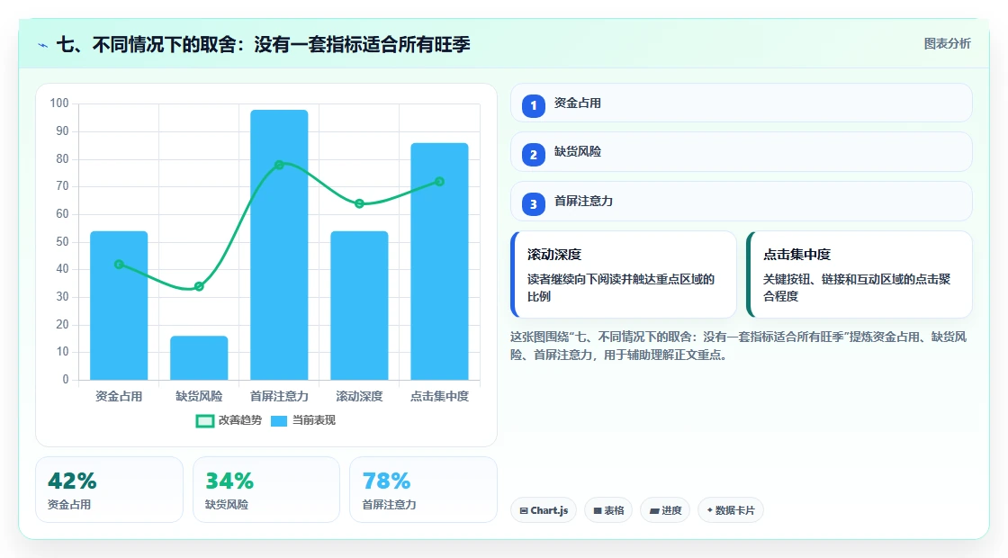Click the x-axis label 资金占用

pyautogui.click(x=119, y=396)
